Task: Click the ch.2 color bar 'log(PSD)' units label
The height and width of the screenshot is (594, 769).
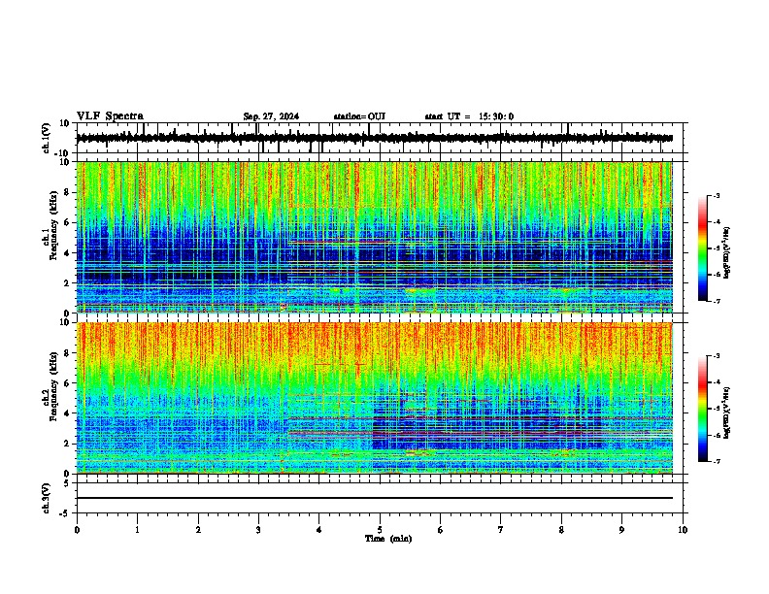Action: 726,412
